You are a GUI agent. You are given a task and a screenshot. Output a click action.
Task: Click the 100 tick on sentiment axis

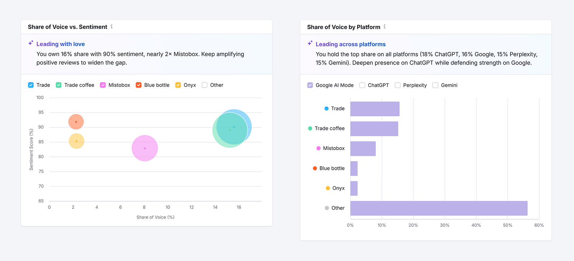[40, 98]
